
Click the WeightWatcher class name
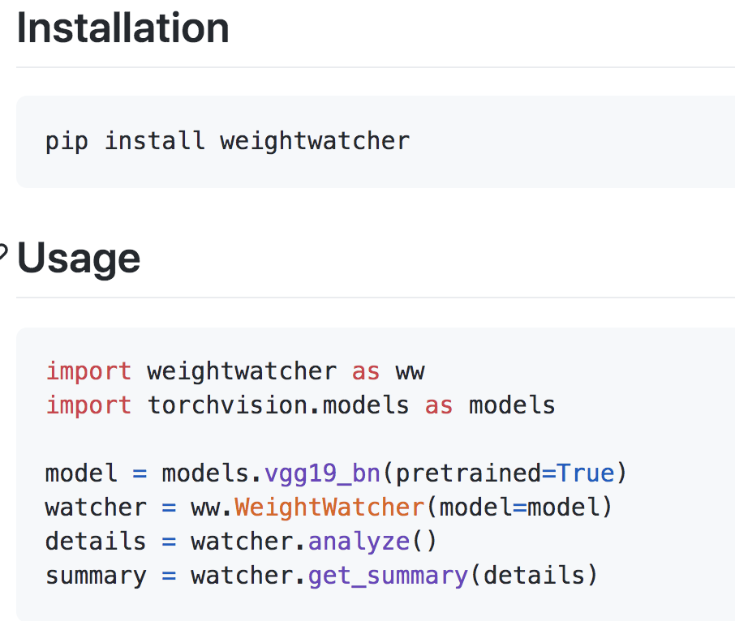(x=329, y=508)
